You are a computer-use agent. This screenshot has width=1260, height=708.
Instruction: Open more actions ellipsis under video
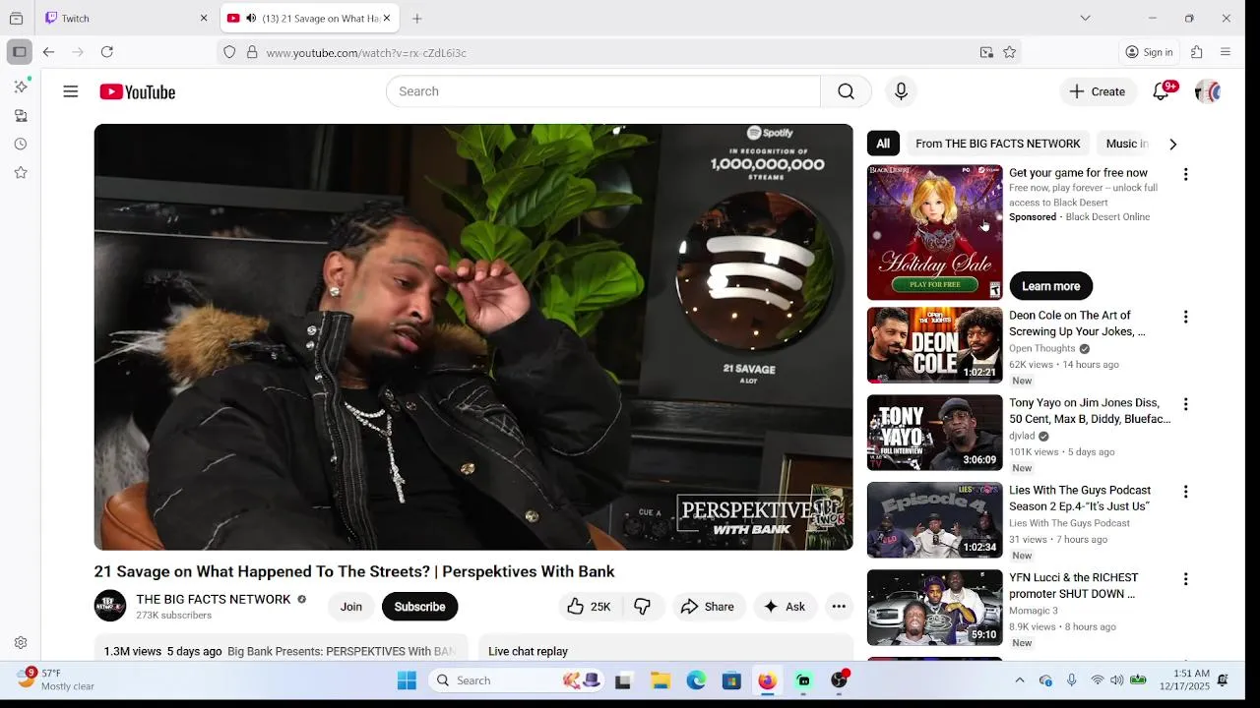[839, 607]
